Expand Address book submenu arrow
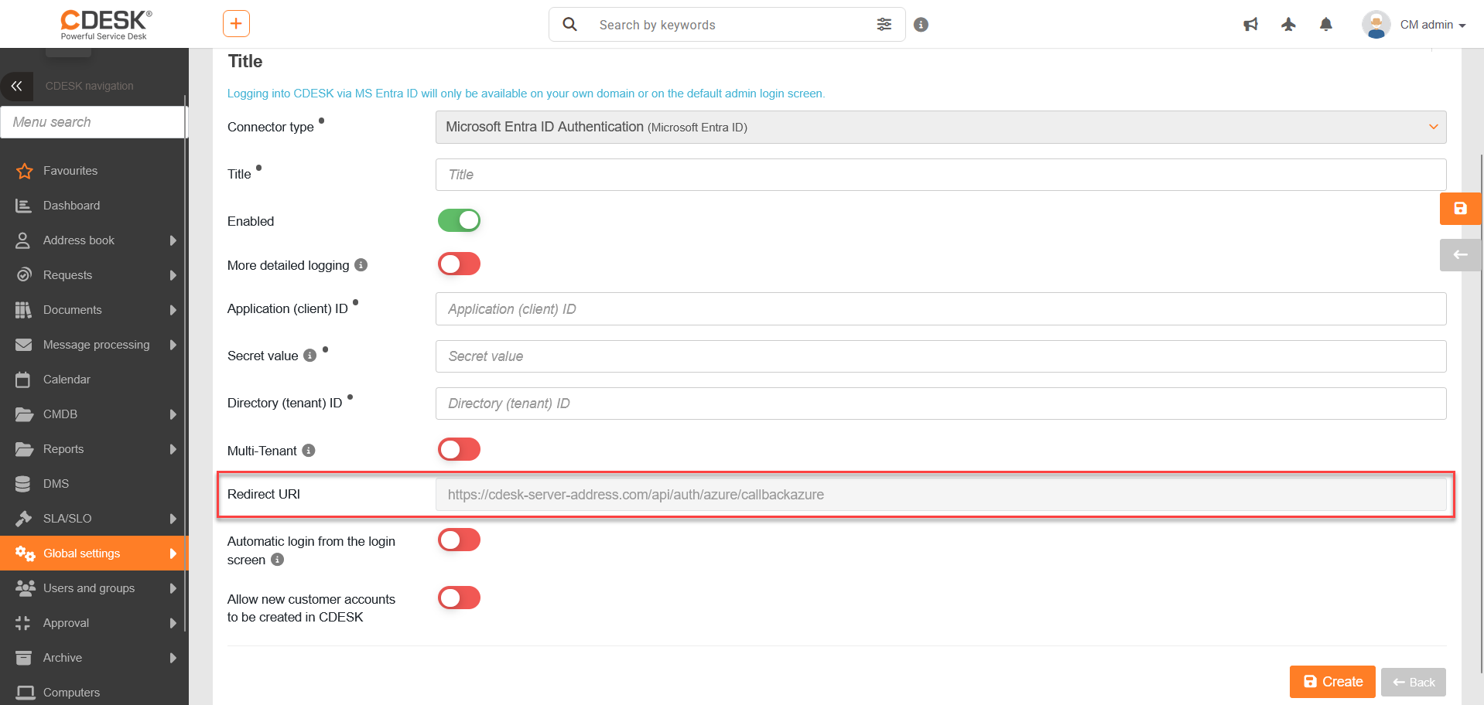1484x705 pixels. pos(173,240)
